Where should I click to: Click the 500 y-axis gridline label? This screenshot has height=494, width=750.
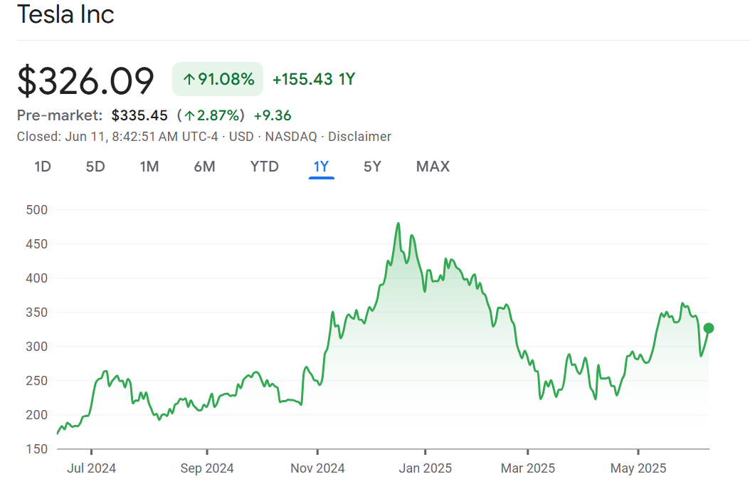pos(36,210)
